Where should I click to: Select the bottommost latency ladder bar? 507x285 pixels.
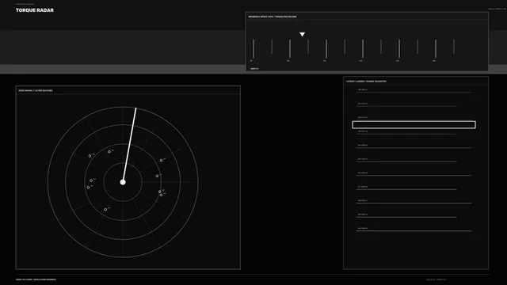tap(414, 230)
